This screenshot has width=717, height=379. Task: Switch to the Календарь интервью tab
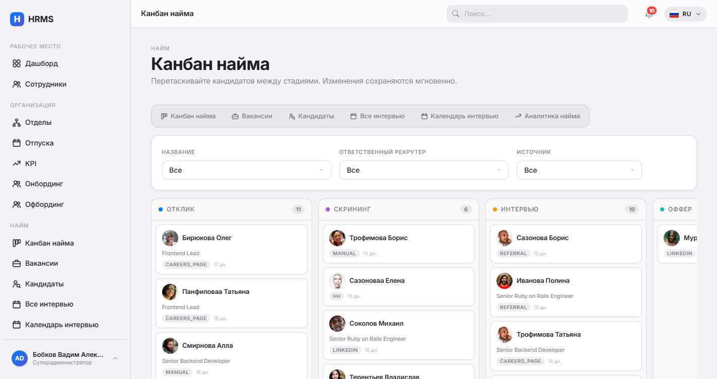460,116
